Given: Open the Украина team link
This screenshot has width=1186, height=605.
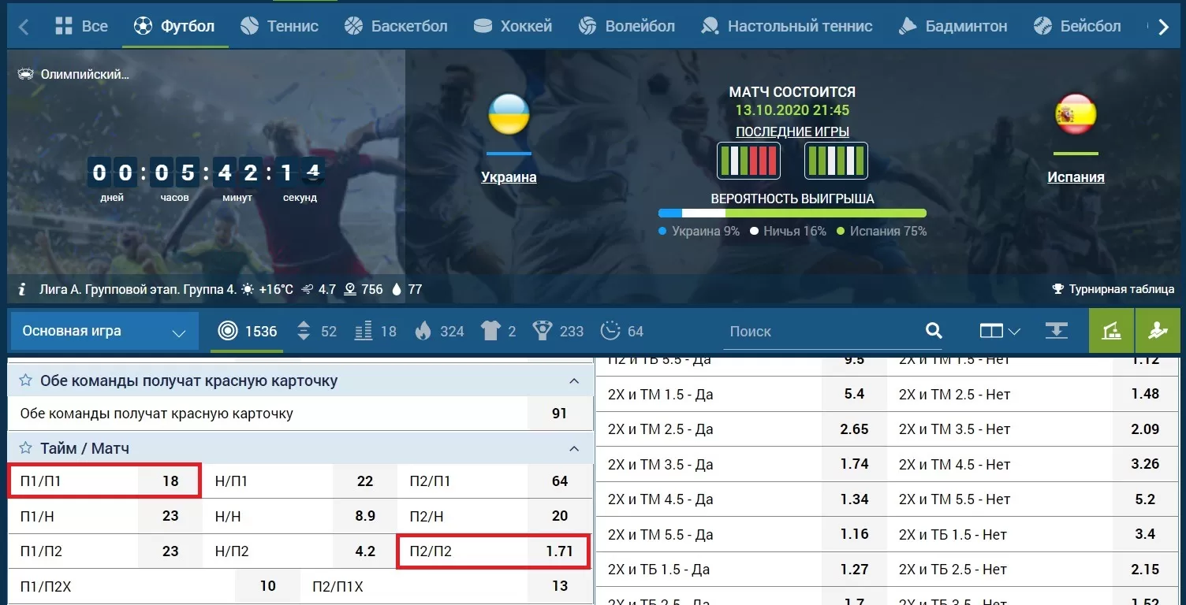Looking at the screenshot, I should click(509, 177).
